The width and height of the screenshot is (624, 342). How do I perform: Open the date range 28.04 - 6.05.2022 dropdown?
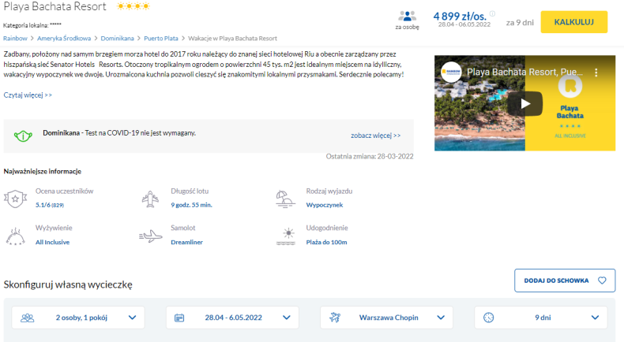tap(232, 318)
